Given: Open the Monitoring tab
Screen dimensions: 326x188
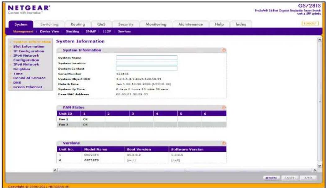Looking at the screenshot, I should pyautogui.click(x=156, y=24).
